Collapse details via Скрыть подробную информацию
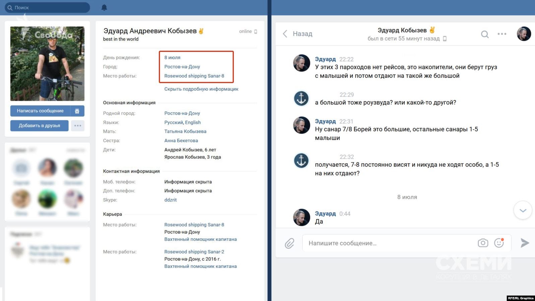 (x=201, y=89)
